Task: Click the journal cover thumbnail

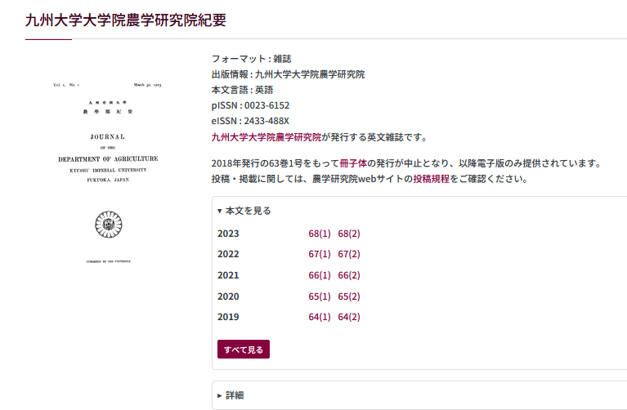Action: [108, 172]
